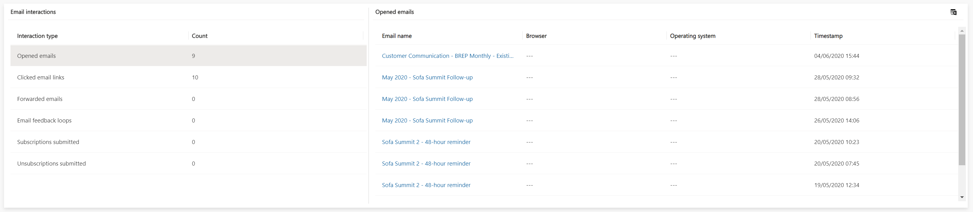Click timestamp 28/05/2020 09:32
The image size is (973, 212).
click(x=836, y=77)
